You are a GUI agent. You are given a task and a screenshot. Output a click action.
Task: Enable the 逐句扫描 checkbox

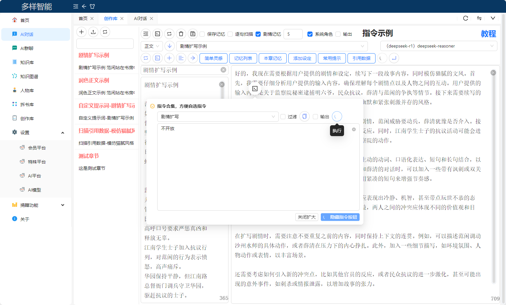230,34
